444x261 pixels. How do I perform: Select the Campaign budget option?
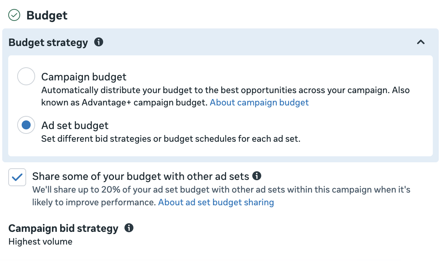point(26,76)
